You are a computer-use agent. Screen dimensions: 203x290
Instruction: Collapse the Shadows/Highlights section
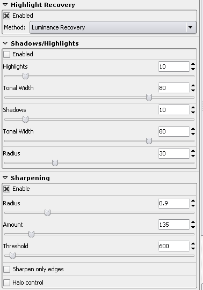(x=5, y=43)
